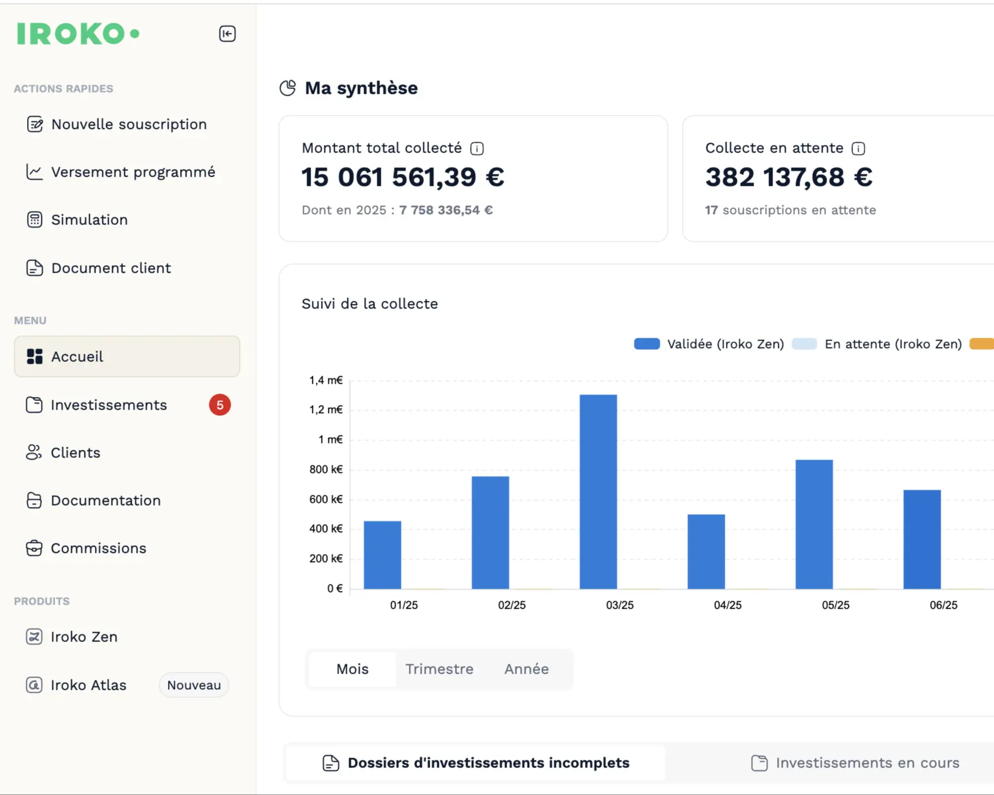994x795 pixels.
Task: Click icon on Dossiers d'investissements incomplets tab
Action: pos(331,763)
